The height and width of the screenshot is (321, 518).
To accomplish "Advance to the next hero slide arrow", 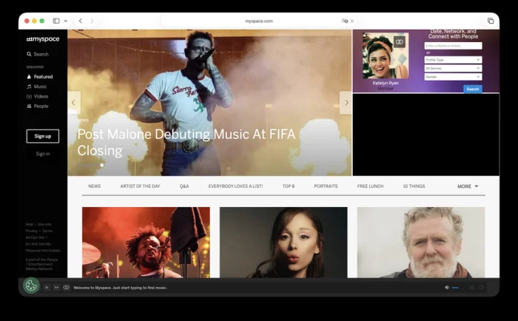I will [346, 103].
